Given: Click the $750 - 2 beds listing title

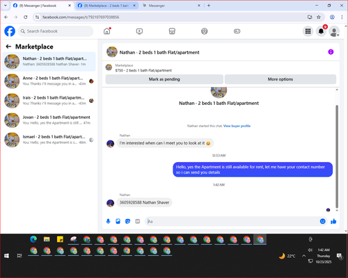Looking at the screenshot, I should (x=143, y=70).
